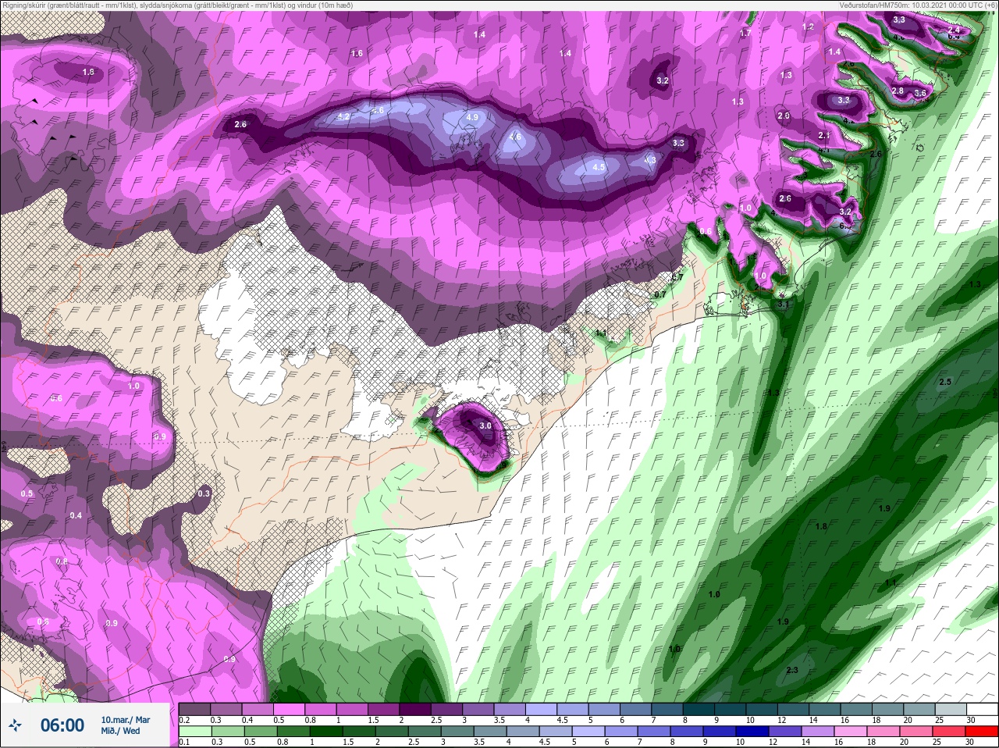Viewport: 999px width, 748px height.
Task: Click the 0.5 value on the map
Action: tap(27, 493)
